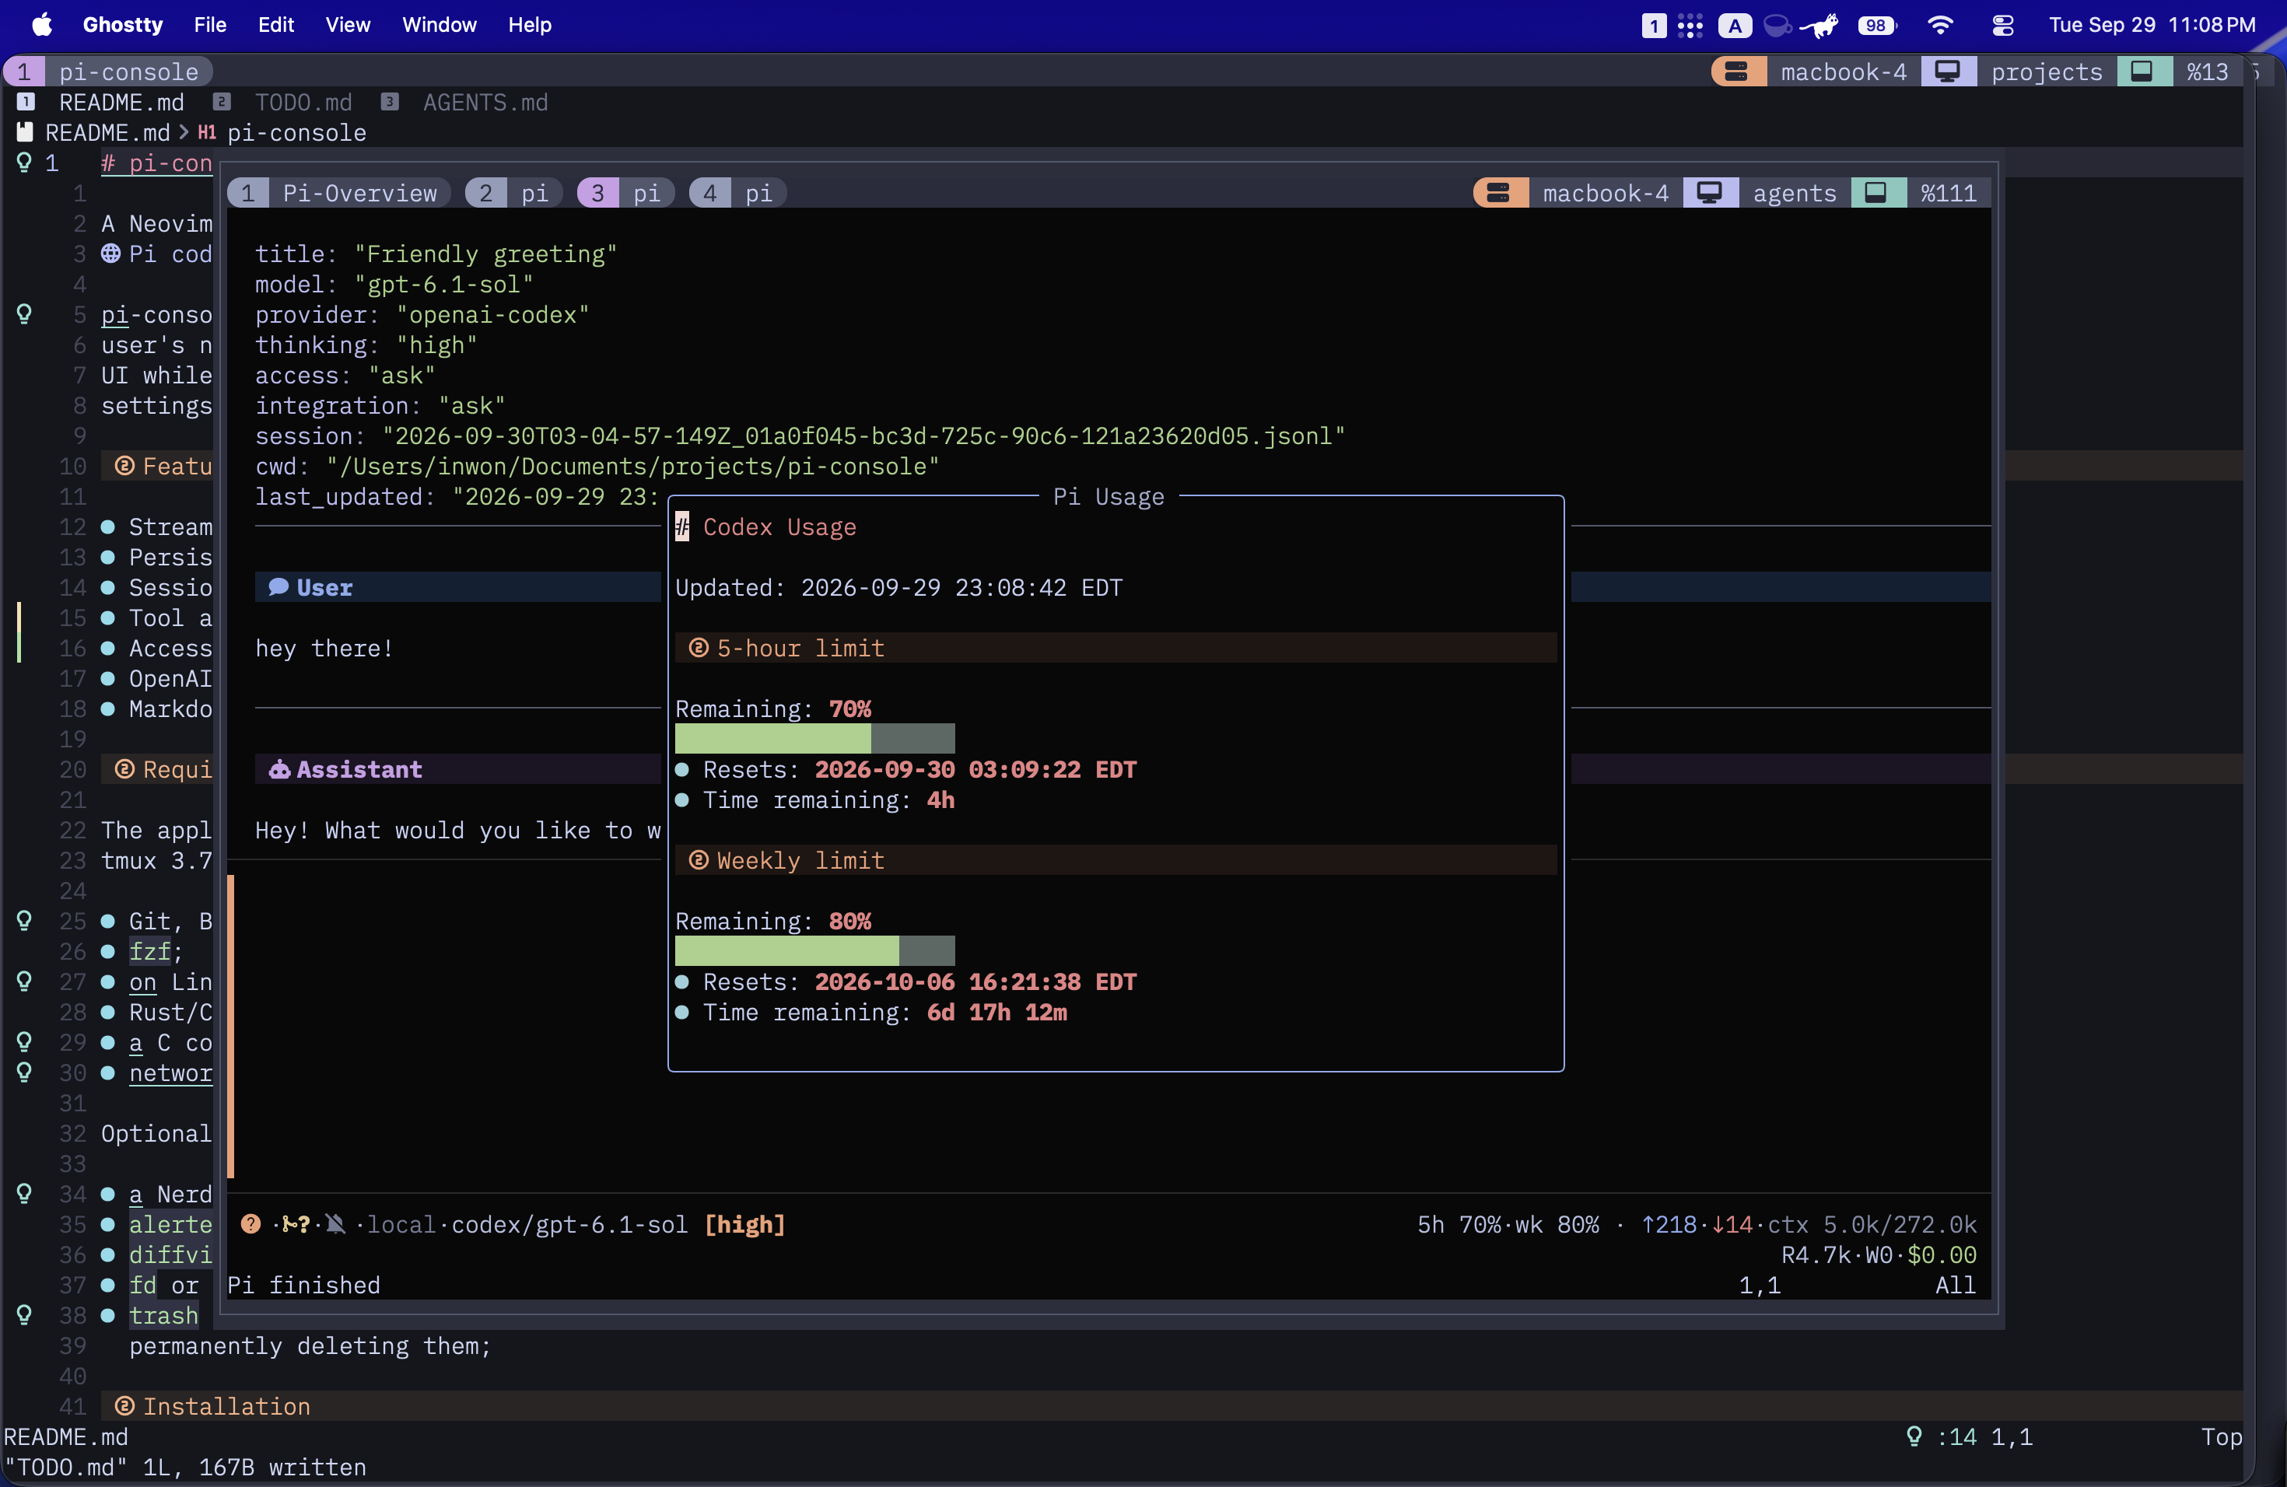2287x1487 pixels.
Task: Switch to the AGENTS.md buffer tab
Action: tap(466, 102)
